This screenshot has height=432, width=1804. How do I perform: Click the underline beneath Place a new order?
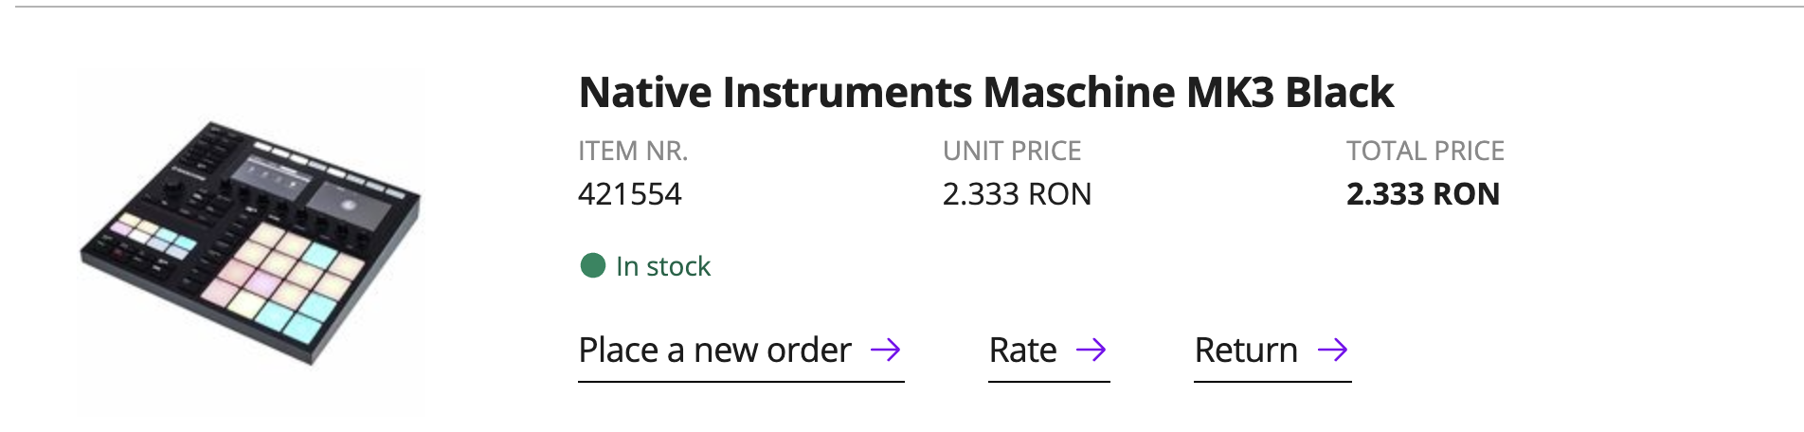point(741,382)
